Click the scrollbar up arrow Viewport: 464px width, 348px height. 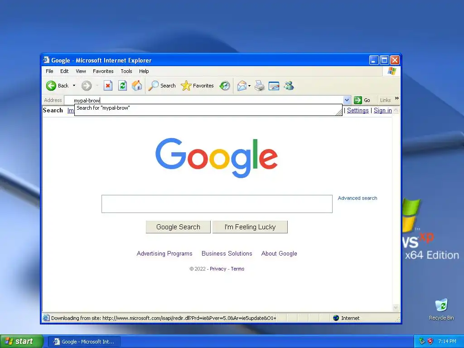(396, 111)
